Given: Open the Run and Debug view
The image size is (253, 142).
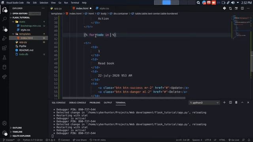Looking at the screenshot, I should click(x=4, y=38).
